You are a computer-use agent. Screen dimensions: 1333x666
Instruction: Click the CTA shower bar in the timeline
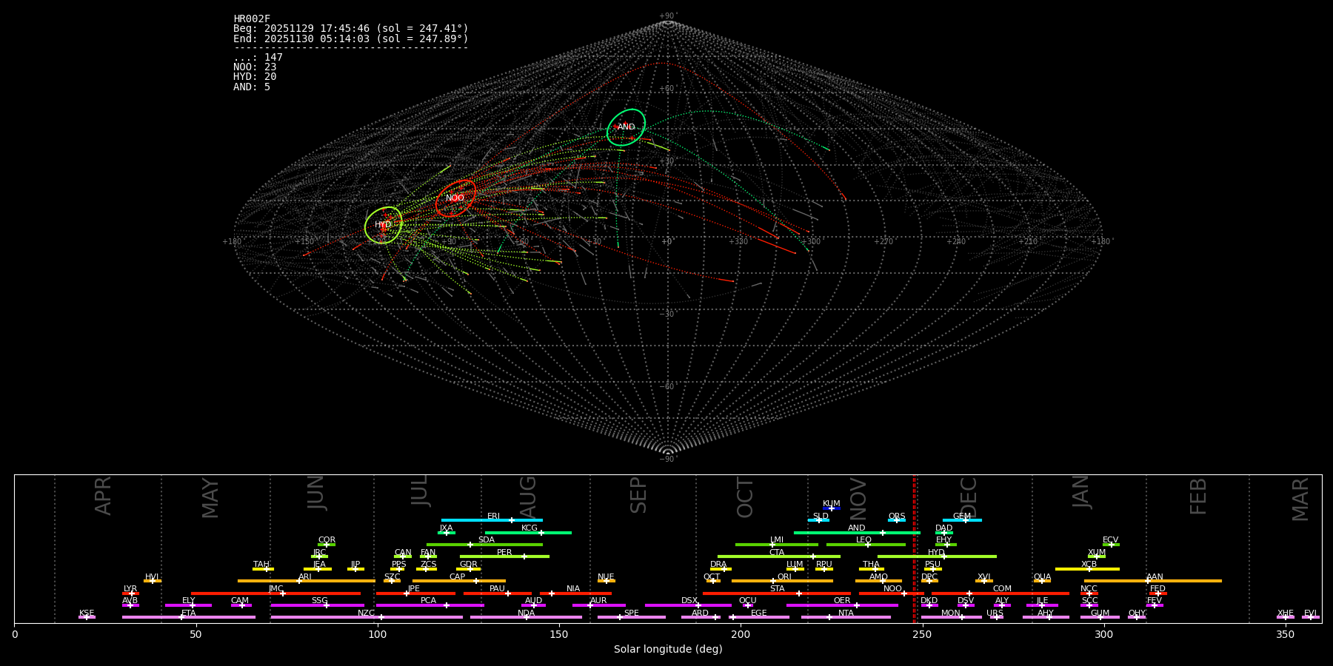tap(779, 556)
